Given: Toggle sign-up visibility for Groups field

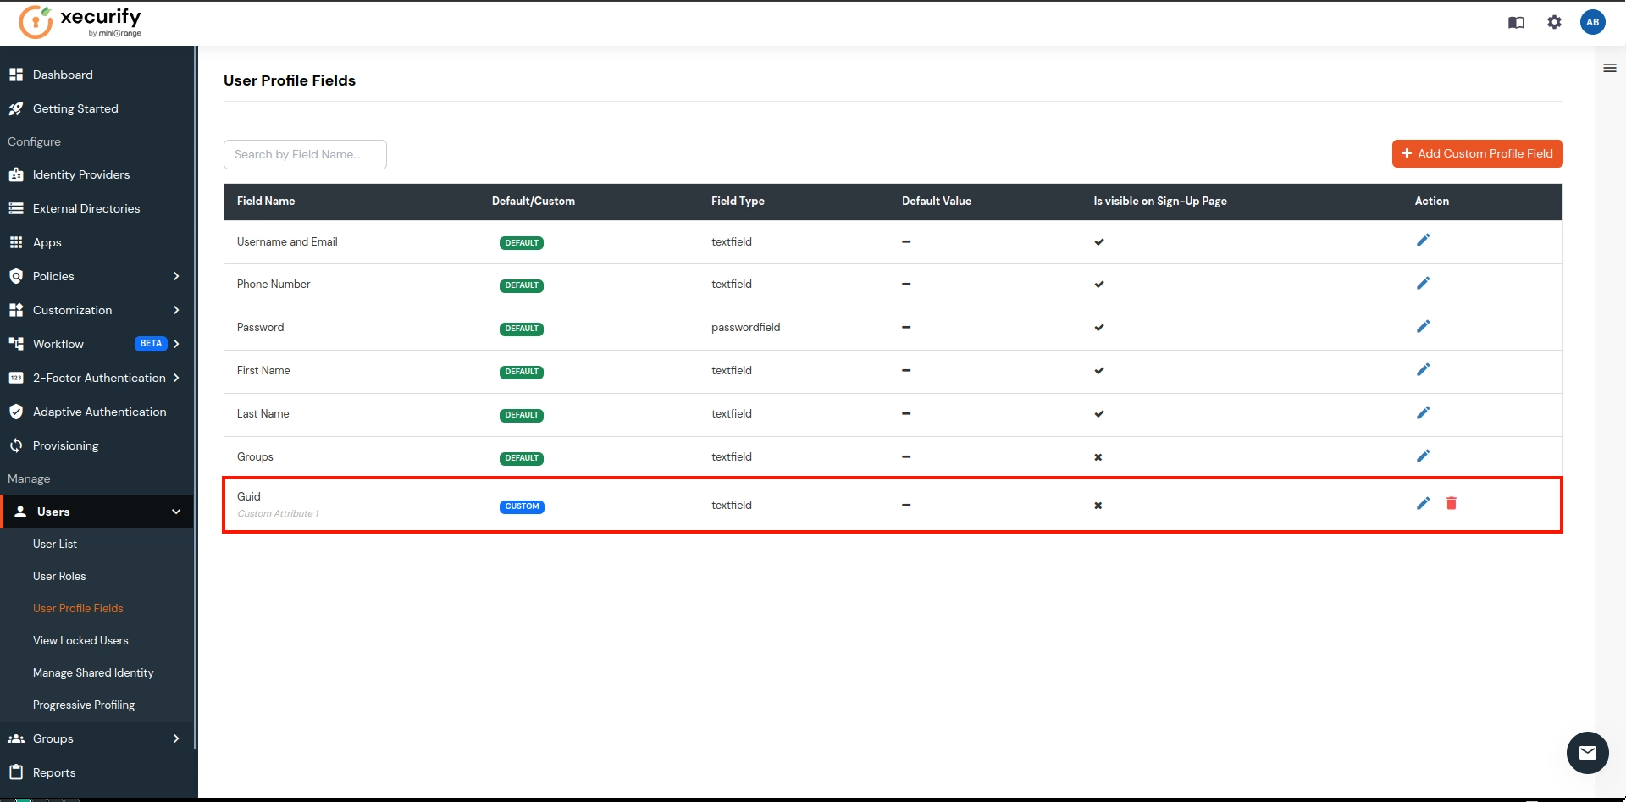Looking at the screenshot, I should tap(1098, 456).
